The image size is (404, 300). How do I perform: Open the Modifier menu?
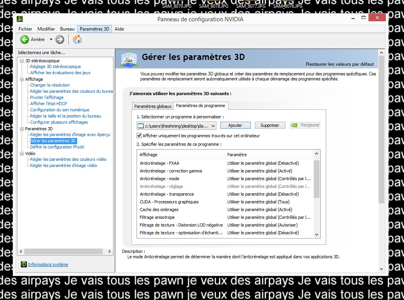tap(46, 29)
